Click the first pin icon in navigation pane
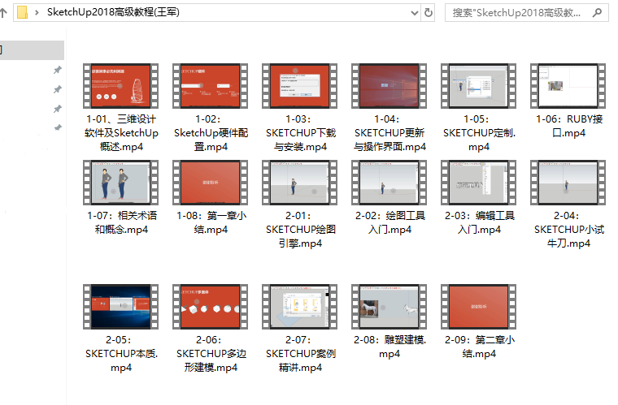This screenshot has width=618, height=405. point(58,70)
